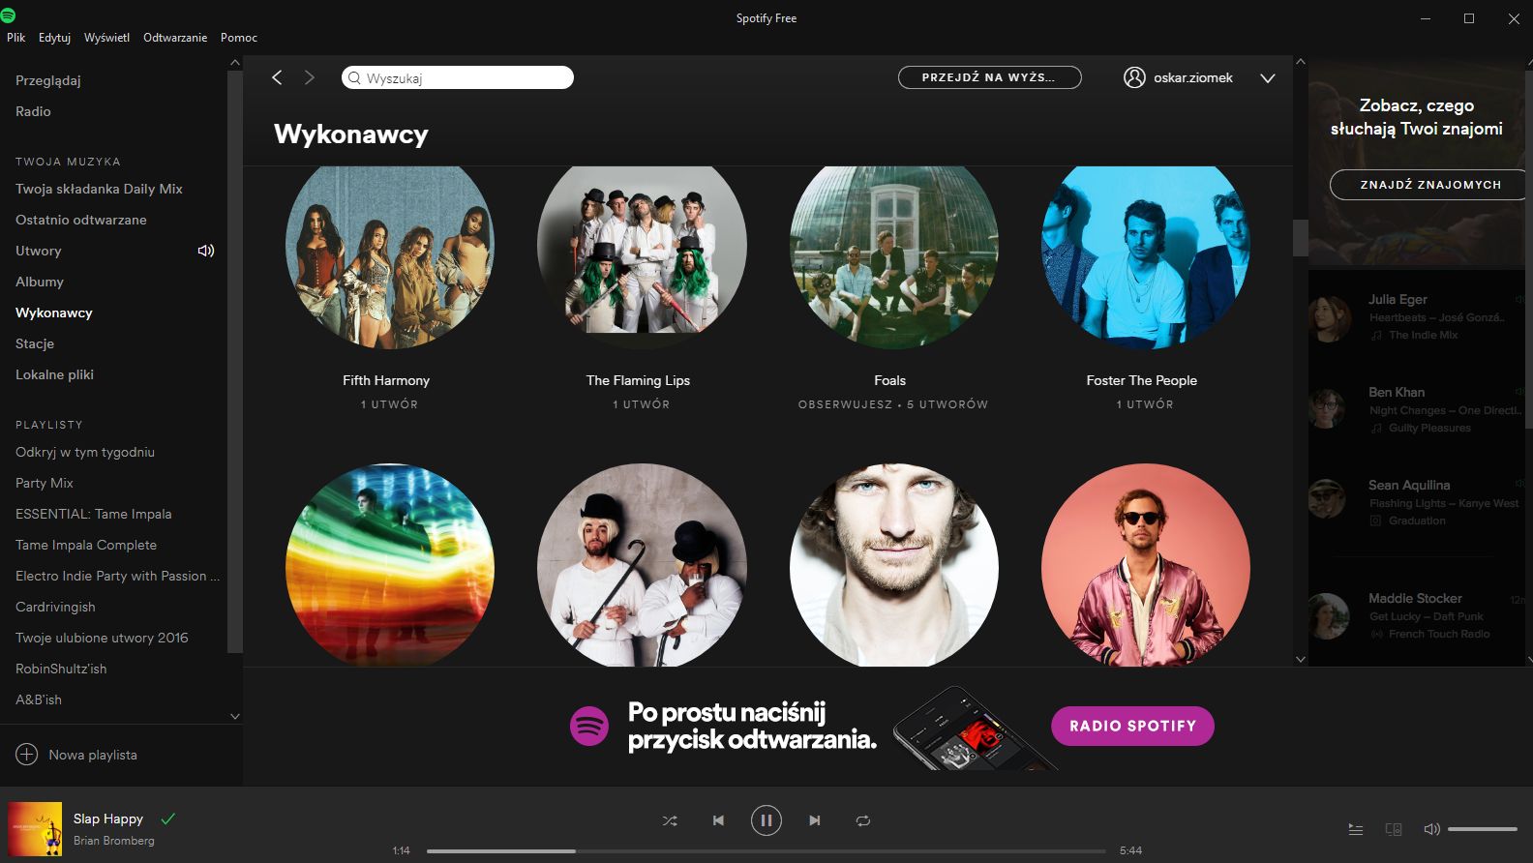
Task: Open Maddie Stocker friend activity
Action: pos(1417,616)
